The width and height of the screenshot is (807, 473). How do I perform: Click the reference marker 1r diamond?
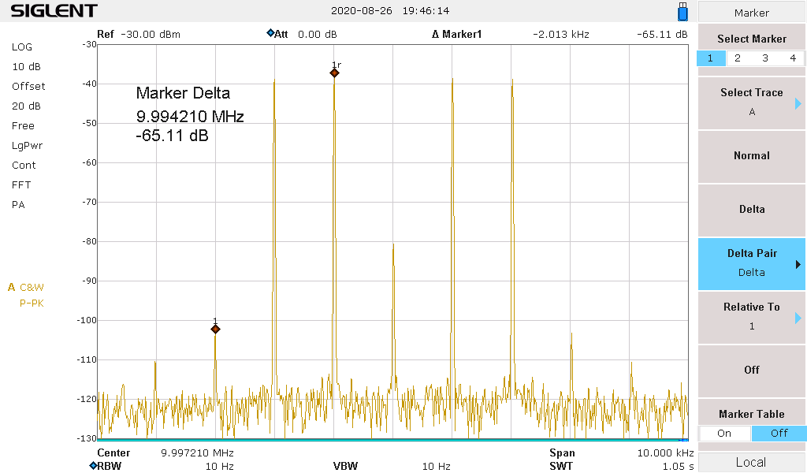click(x=334, y=73)
